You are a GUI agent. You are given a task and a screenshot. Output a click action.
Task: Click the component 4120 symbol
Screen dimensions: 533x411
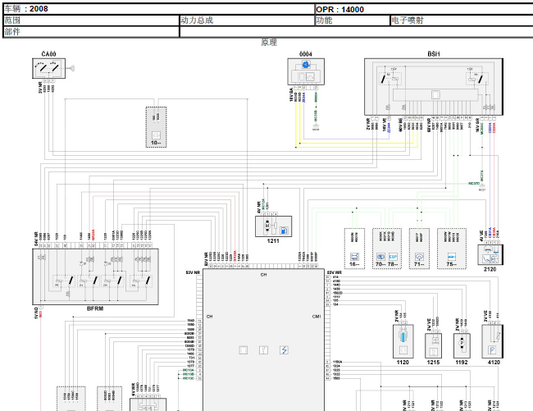click(492, 341)
